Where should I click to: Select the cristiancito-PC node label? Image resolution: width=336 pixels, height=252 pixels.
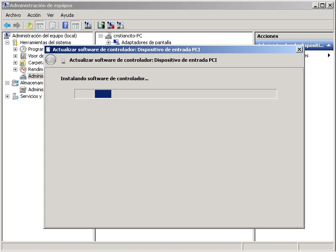(x=128, y=36)
